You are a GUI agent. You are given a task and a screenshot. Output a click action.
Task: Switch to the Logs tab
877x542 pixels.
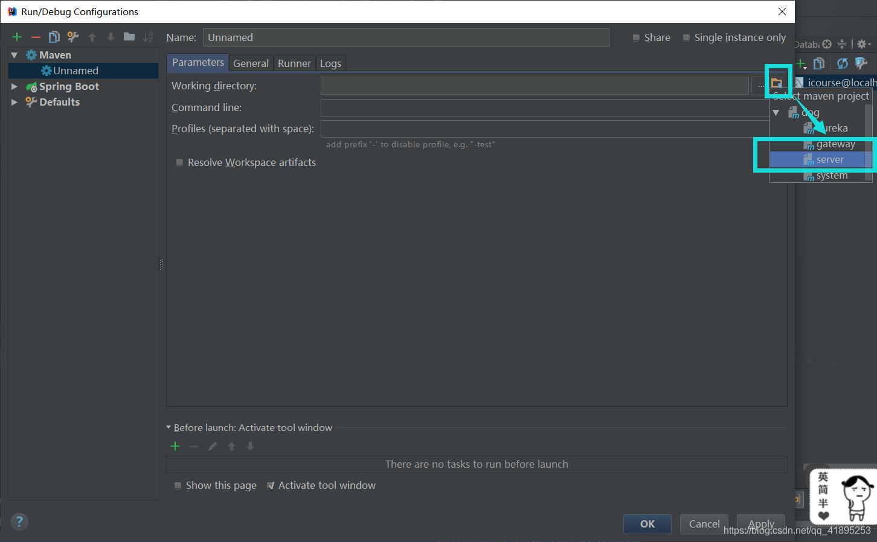coord(330,63)
